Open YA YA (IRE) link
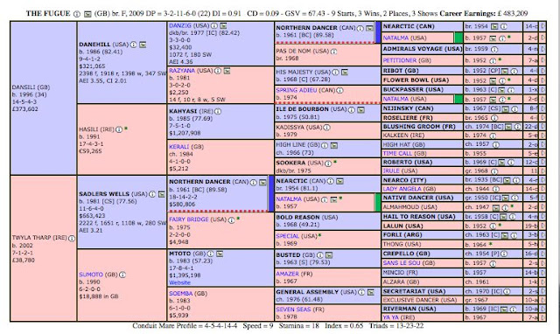560x334 pixels. pyautogui.click(x=399, y=317)
